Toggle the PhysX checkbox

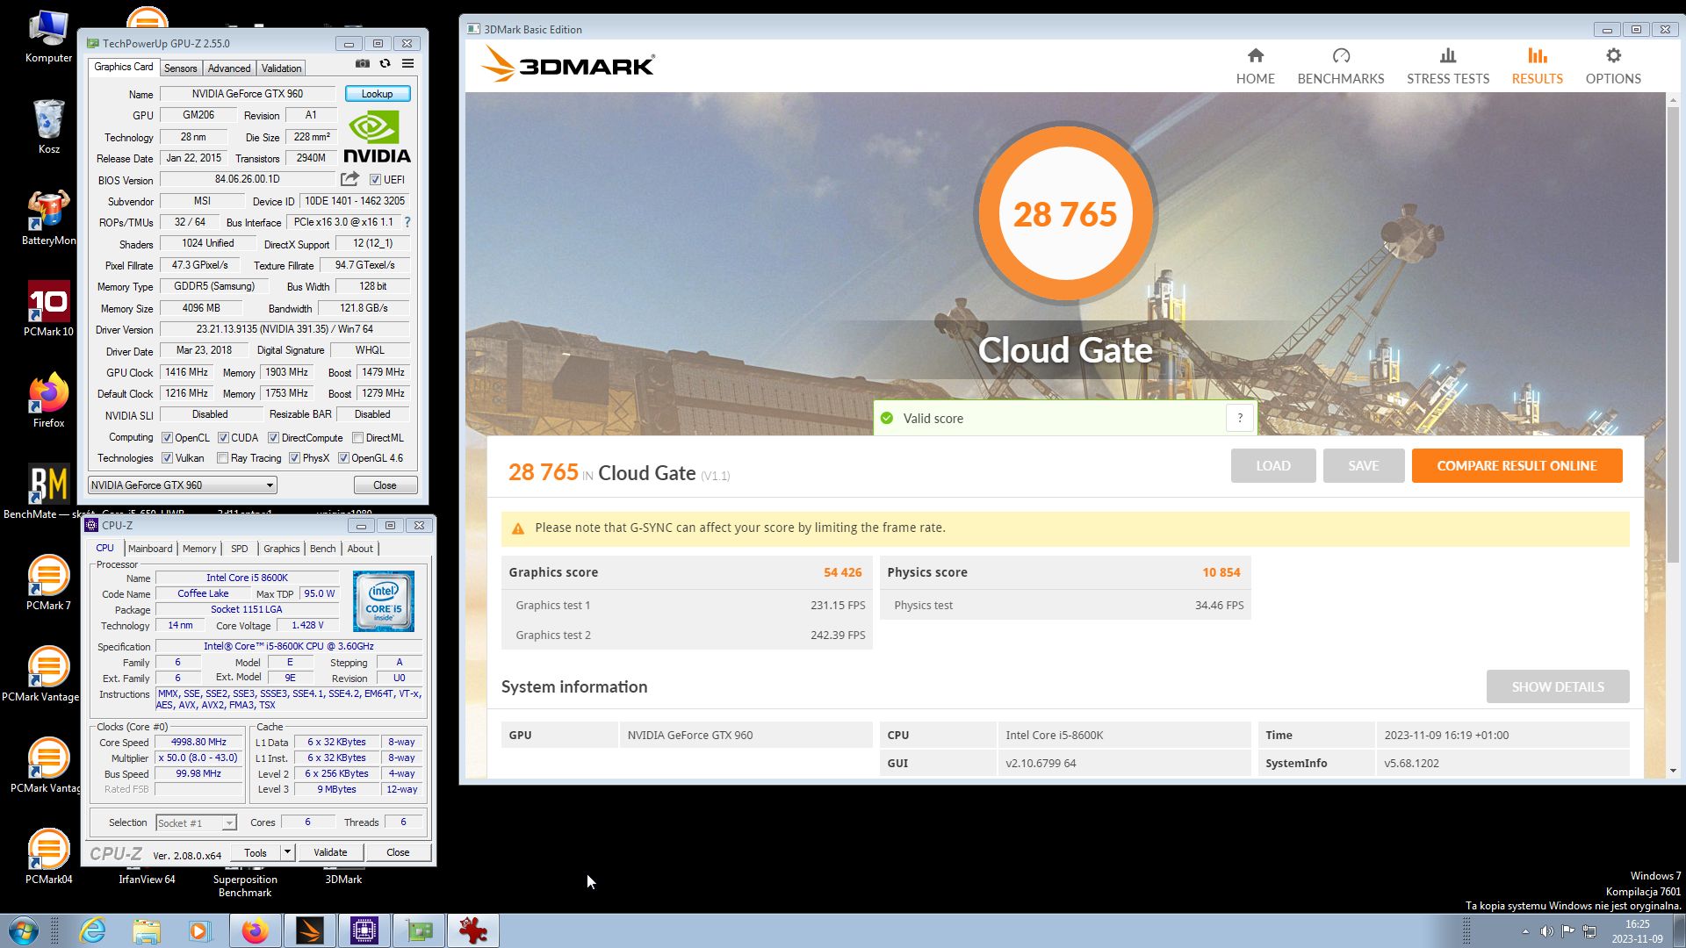coord(294,458)
